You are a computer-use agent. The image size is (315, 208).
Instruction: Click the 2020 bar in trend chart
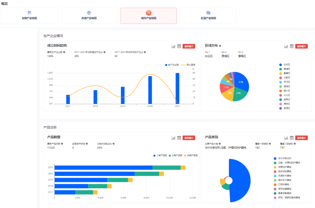point(150,90)
